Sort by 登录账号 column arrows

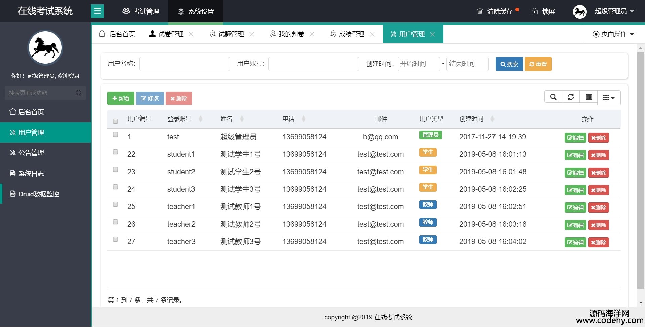tap(201, 119)
